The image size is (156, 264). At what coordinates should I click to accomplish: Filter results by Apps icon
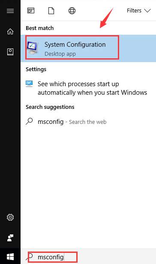pyautogui.click(x=31, y=11)
